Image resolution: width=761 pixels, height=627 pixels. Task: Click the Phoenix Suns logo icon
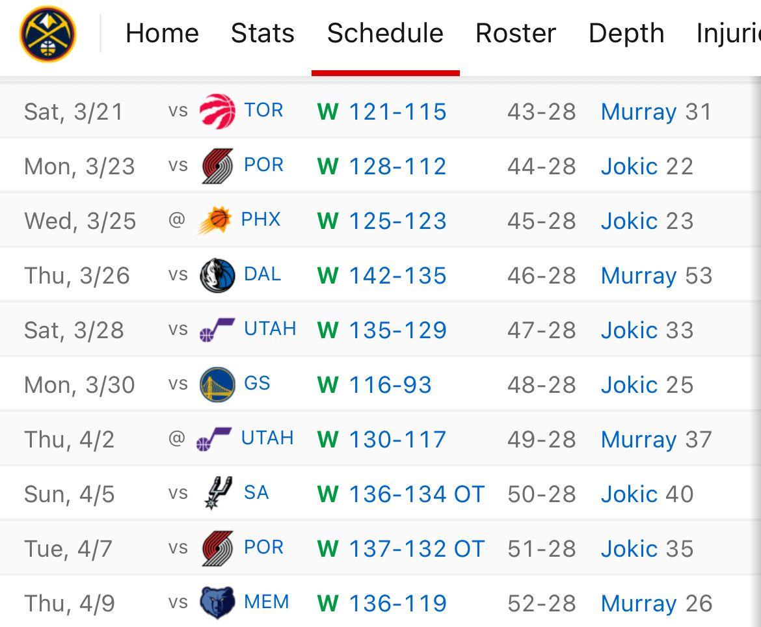(x=215, y=220)
